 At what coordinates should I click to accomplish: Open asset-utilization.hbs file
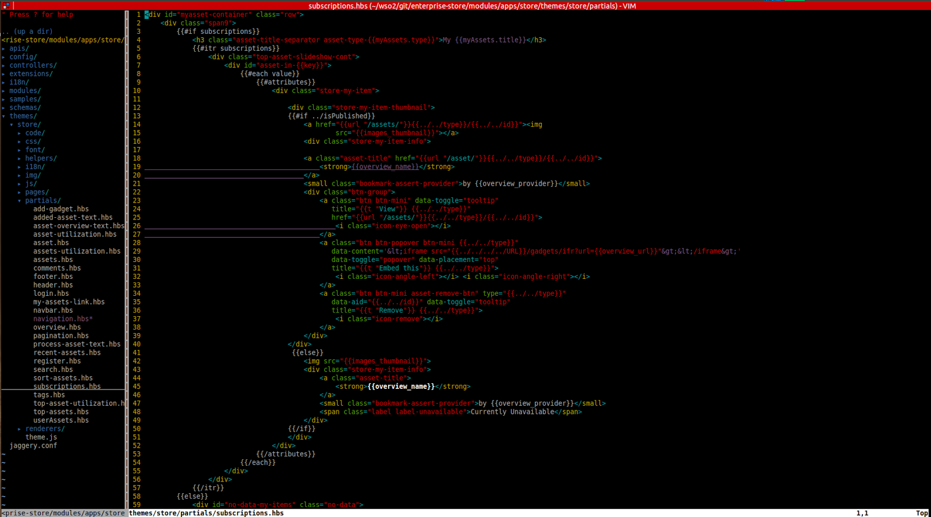pos(75,234)
